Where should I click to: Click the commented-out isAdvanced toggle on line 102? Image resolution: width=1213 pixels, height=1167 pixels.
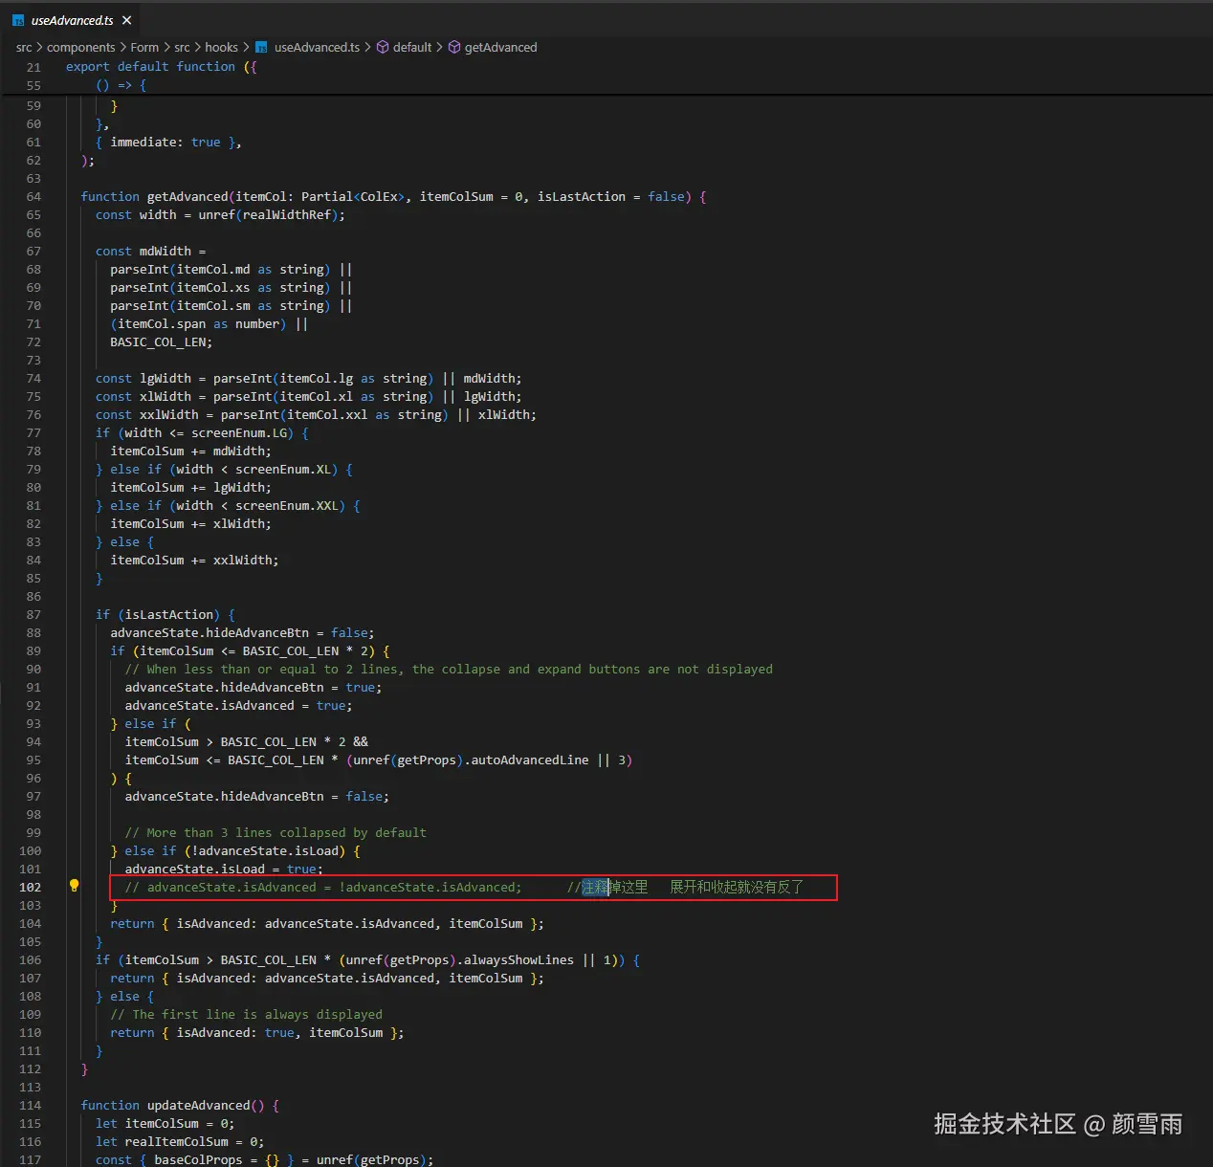(x=323, y=887)
